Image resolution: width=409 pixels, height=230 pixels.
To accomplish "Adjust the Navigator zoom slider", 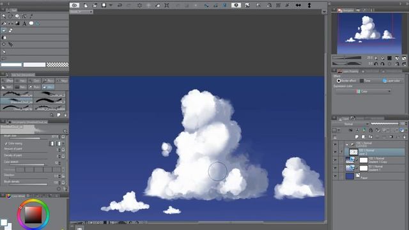I will (346, 58).
